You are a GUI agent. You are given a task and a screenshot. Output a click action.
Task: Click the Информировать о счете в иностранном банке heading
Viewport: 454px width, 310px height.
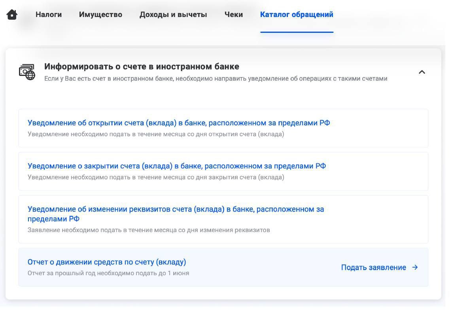pyautogui.click(x=142, y=66)
